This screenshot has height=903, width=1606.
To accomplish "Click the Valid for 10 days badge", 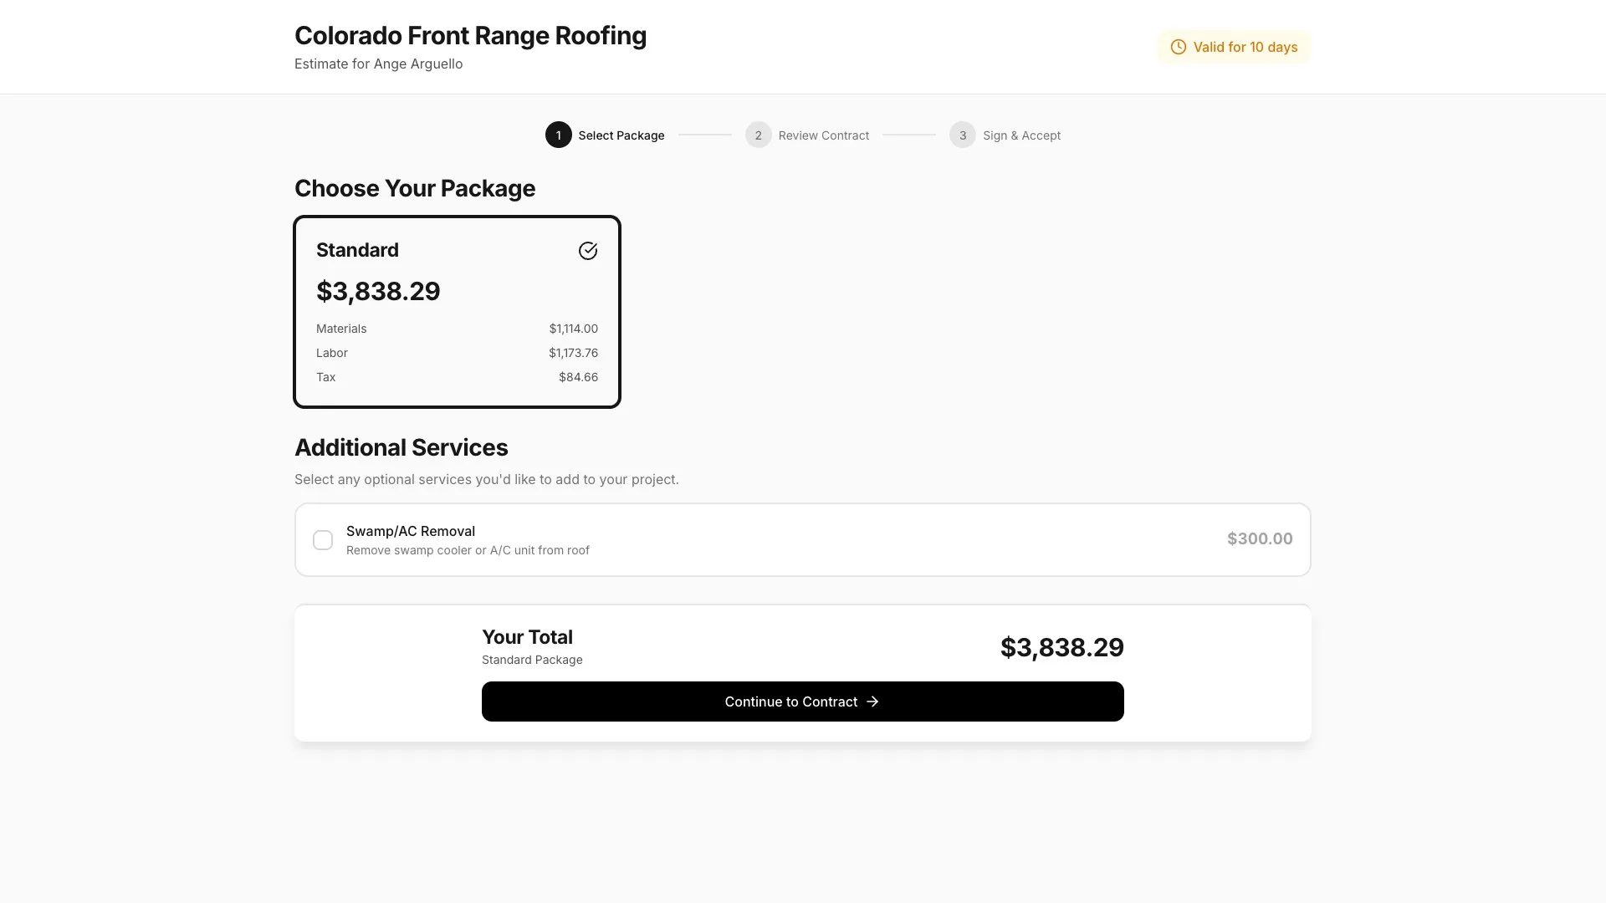I will 1234,47.
